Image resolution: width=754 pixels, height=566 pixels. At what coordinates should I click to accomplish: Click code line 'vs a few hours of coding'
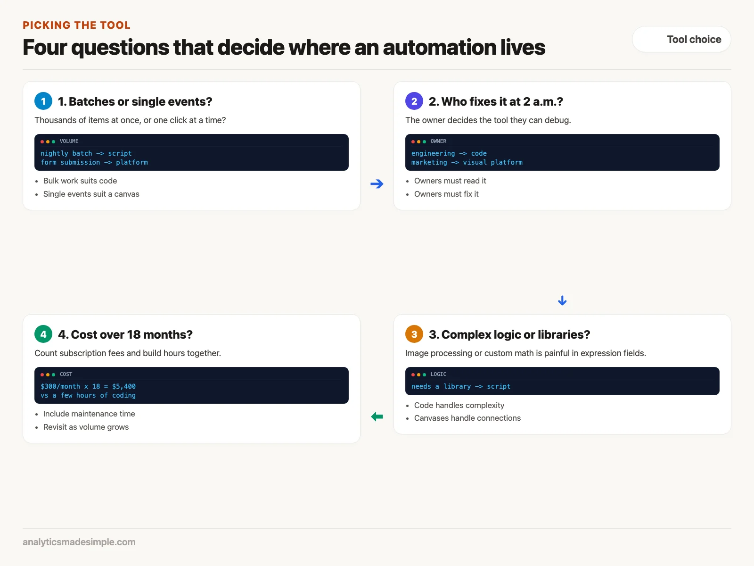point(88,395)
